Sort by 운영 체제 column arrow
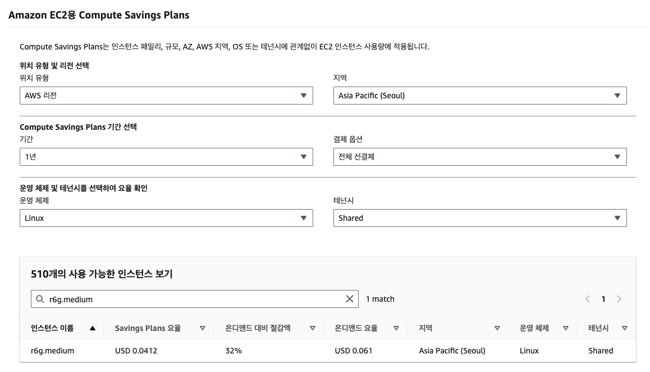Viewport: 650px width, 372px height. coord(565,328)
